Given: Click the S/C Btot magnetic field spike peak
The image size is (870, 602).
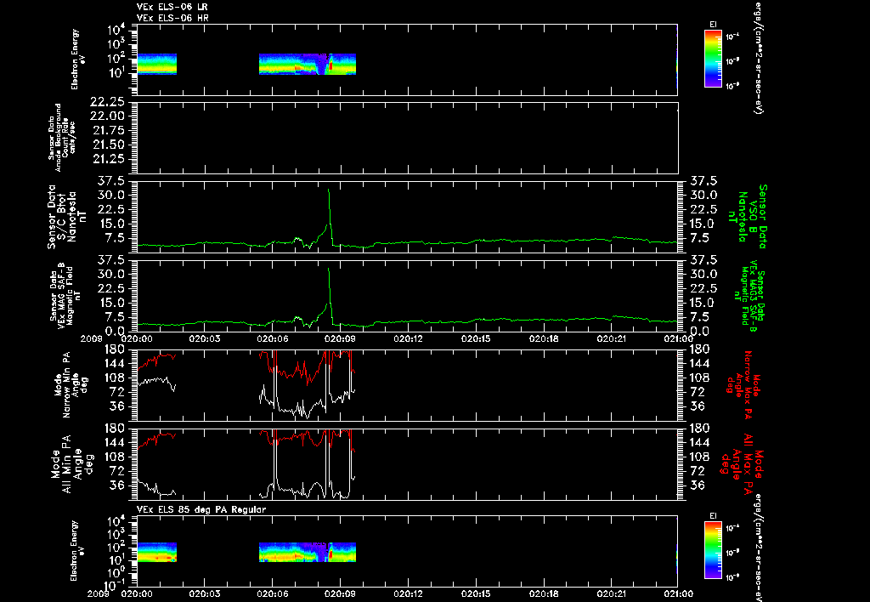Looking at the screenshot, I should [329, 190].
